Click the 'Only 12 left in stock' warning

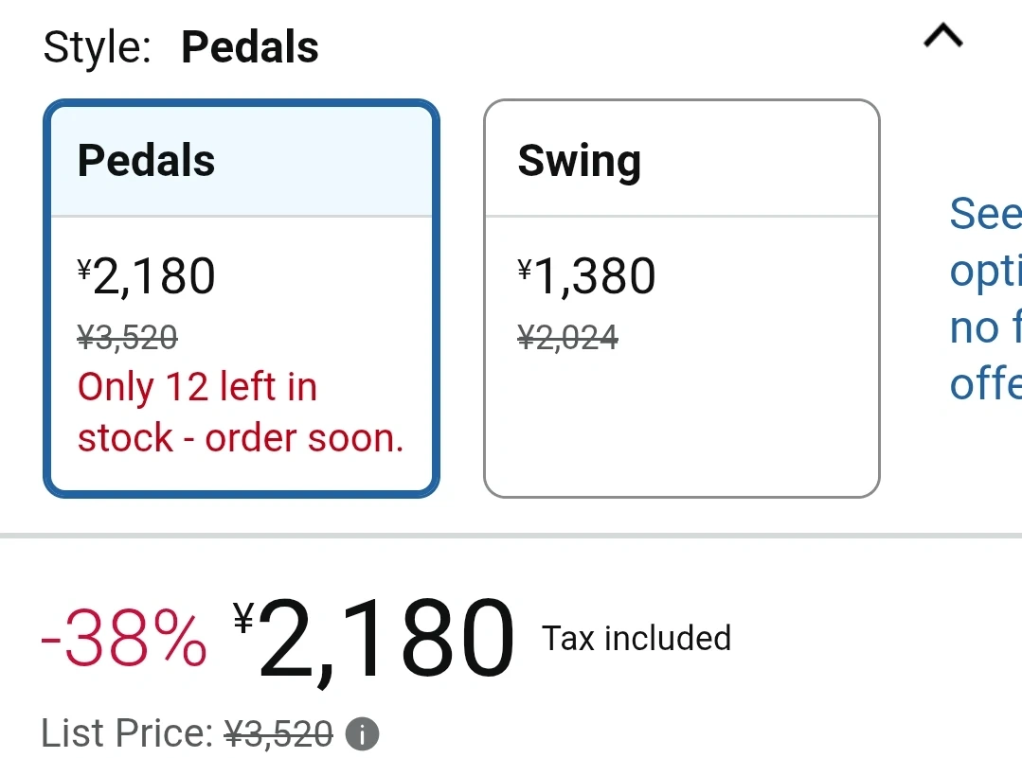click(241, 413)
